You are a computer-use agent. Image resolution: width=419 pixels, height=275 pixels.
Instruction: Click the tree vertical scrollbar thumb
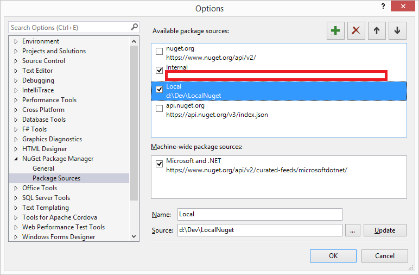pos(134,123)
